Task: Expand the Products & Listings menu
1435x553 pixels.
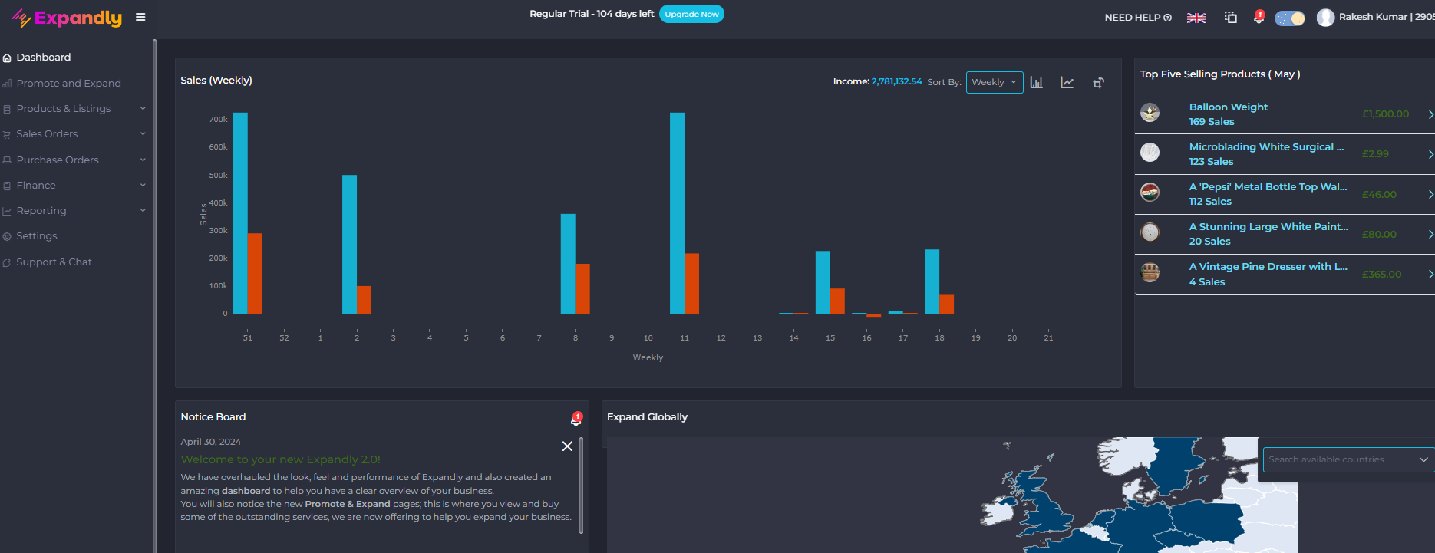Action: 73,109
